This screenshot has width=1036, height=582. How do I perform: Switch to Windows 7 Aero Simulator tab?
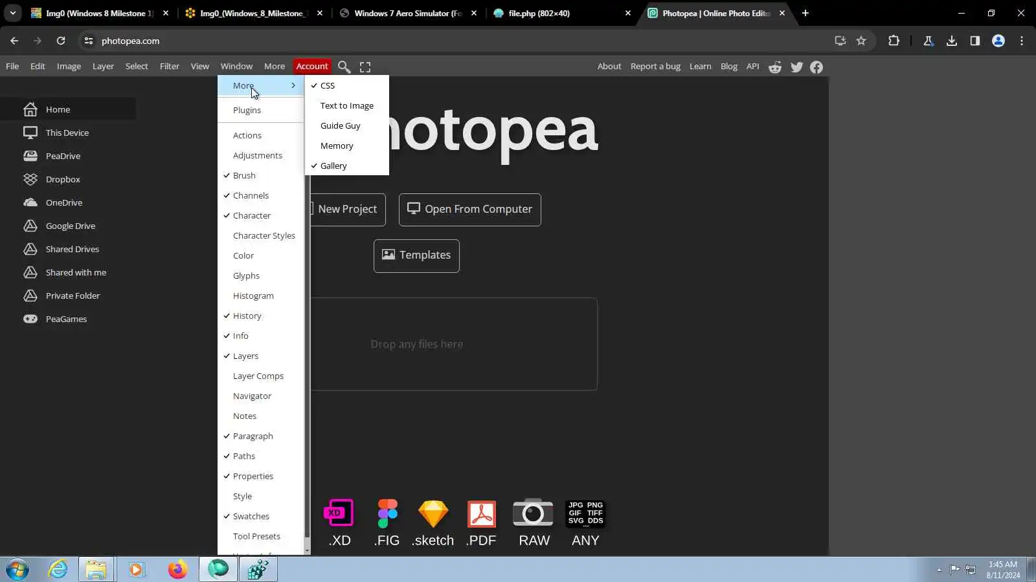(x=409, y=13)
